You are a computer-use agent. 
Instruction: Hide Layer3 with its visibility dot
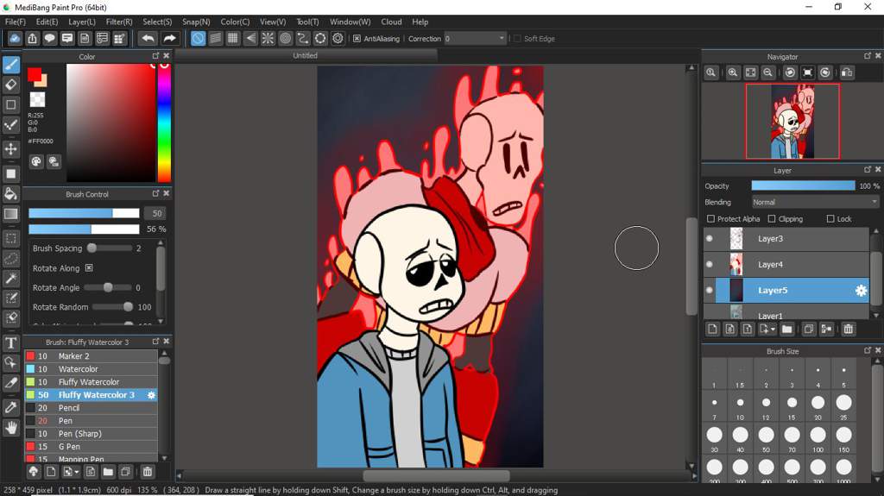tap(710, 238)
